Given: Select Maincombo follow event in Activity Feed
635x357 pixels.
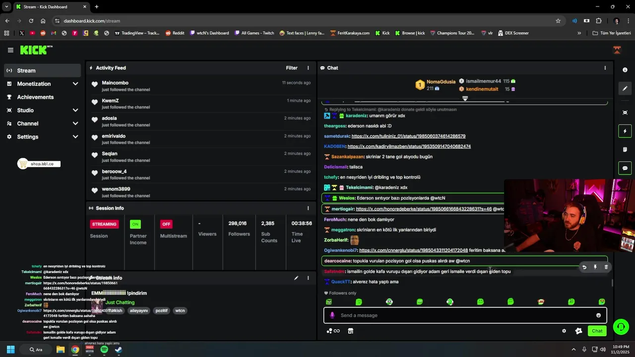Looking at the screenshot, I should tap(201, 86).
